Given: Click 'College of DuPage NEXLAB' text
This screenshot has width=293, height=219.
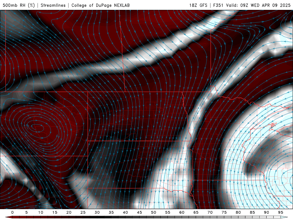Looking at the screenshot, I should (100, 5).
